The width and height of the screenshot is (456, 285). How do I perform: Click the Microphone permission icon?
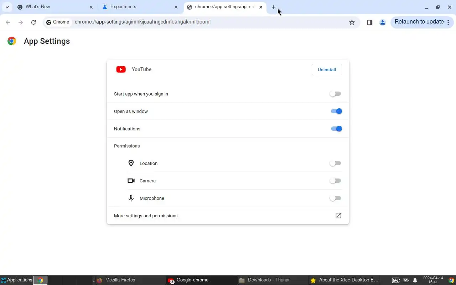click(131, 198)
